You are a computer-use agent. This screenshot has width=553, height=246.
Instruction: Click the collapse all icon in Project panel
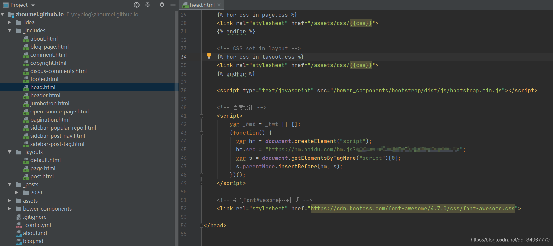148,5
